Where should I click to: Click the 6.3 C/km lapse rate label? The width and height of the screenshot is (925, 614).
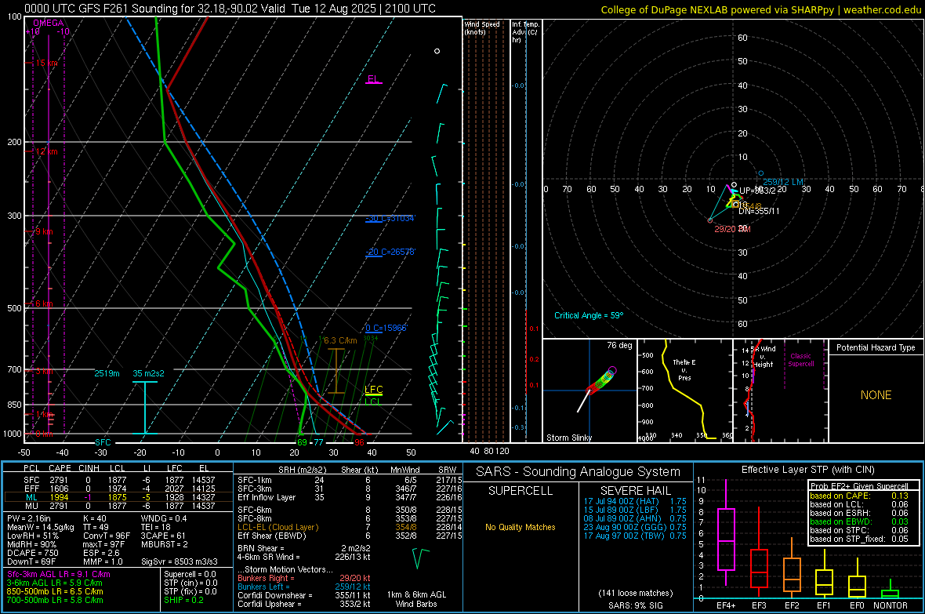[340, 340]
